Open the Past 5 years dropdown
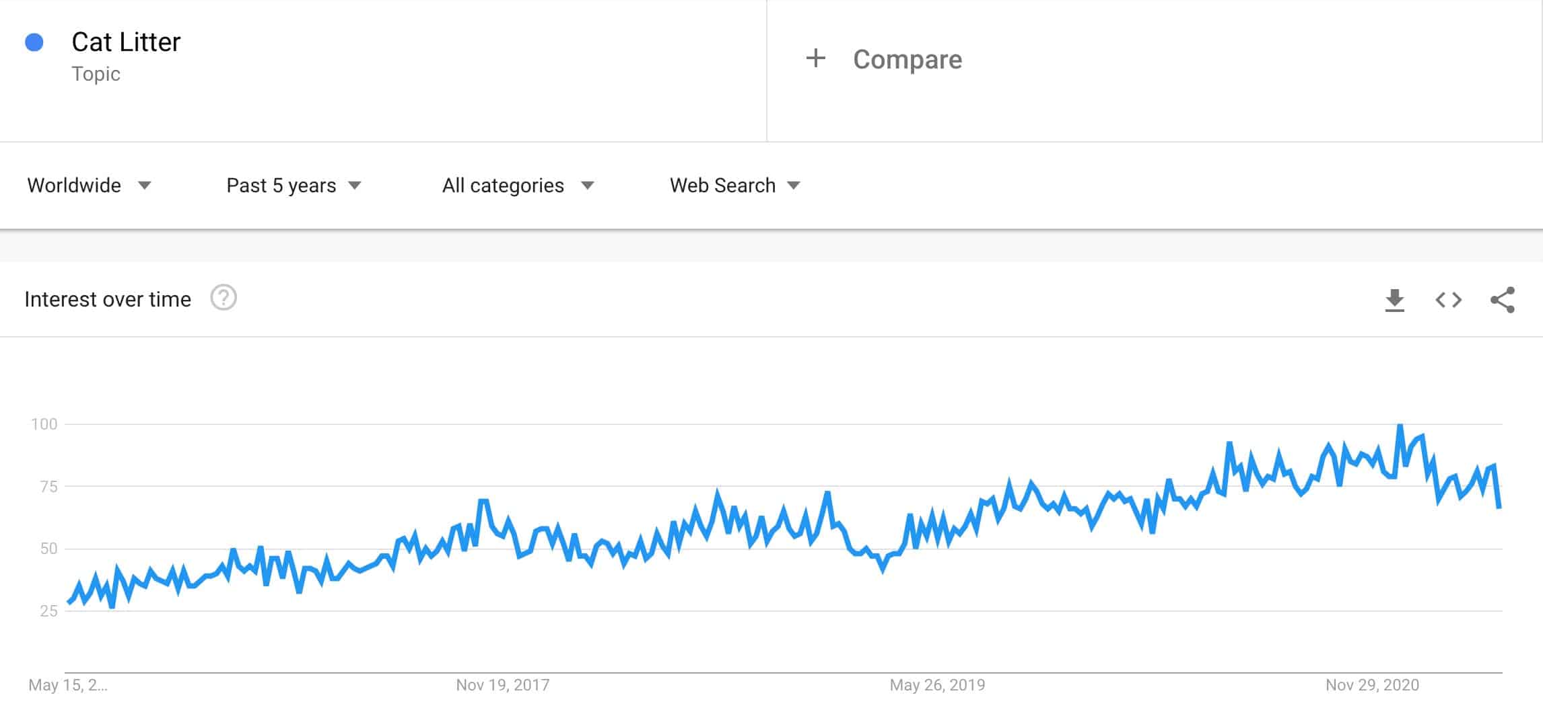 pyautogui.click(x=294, y=186)
